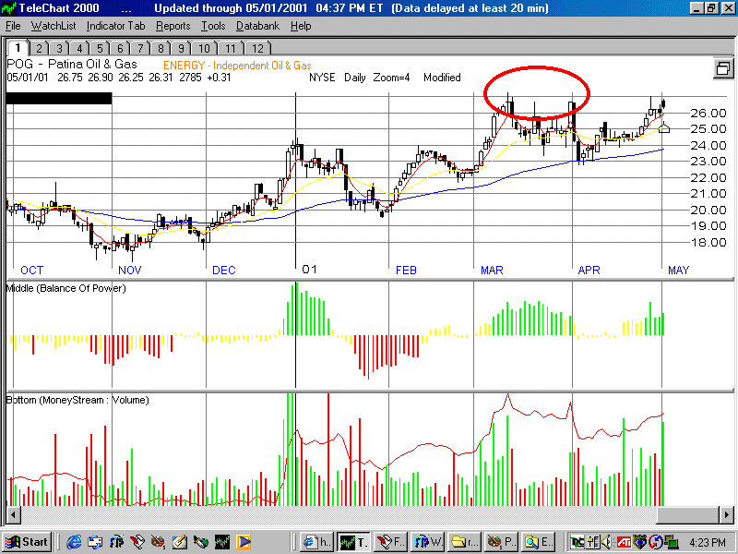Launch Internet Explorer from Quick Launch

74,542
